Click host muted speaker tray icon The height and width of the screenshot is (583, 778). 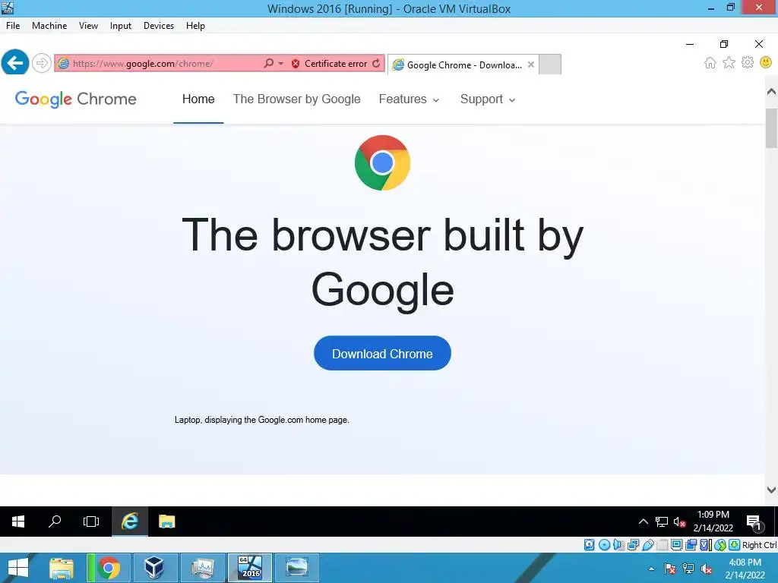(706, 569)
